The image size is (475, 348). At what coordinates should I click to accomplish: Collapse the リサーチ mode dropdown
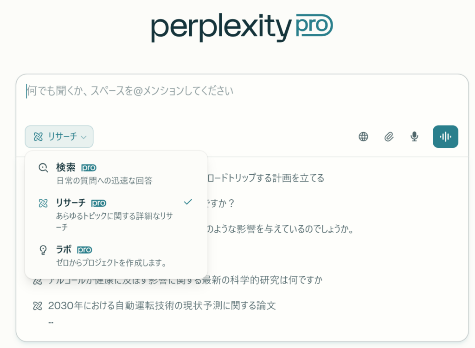[59, 137]
